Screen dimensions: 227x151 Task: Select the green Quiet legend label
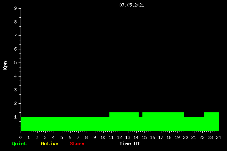pos(19,144)
